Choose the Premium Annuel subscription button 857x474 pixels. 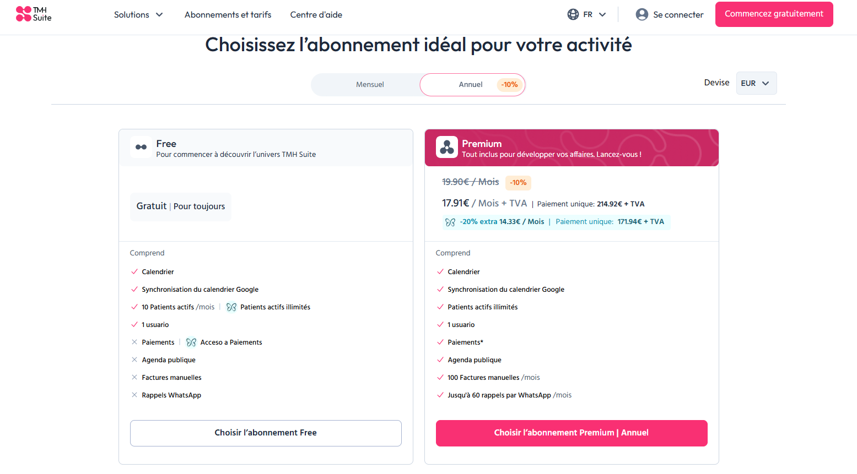[572, 433]
